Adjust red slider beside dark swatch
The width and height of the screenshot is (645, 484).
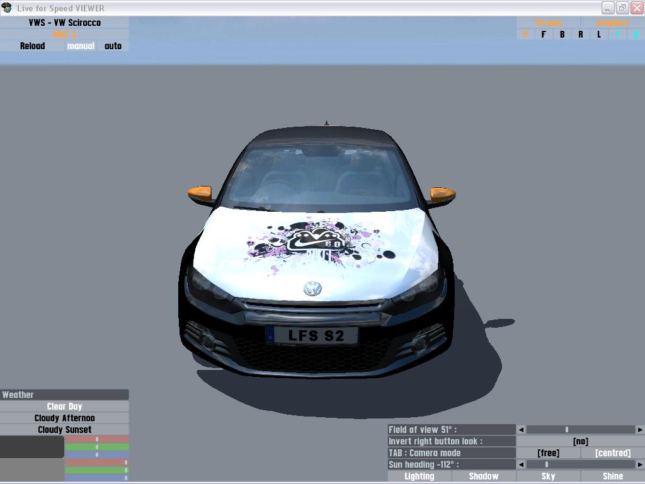(x=96, y=439)
